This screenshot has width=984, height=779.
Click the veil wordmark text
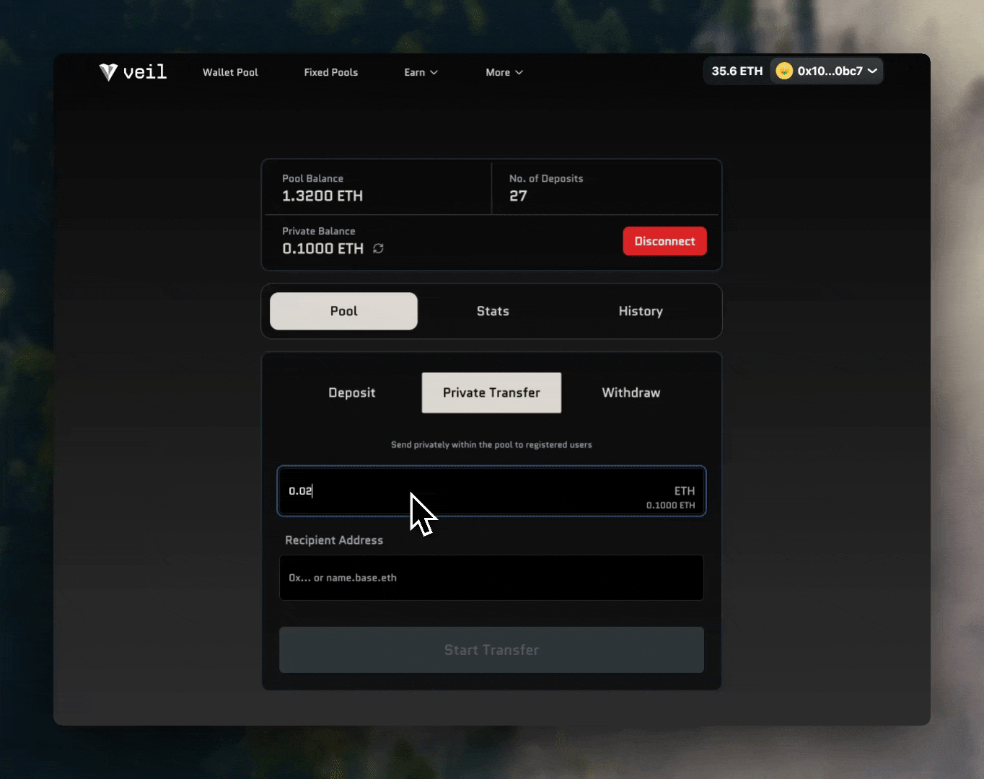144,71
